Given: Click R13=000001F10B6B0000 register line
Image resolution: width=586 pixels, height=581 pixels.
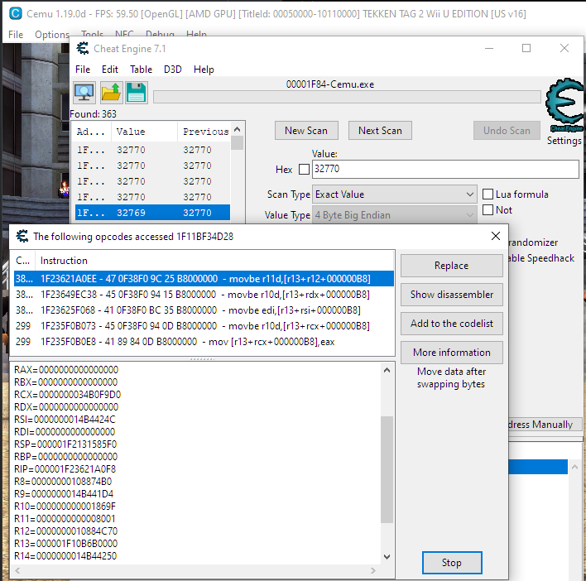Looking at the screenshot, I should click(66, 543).
